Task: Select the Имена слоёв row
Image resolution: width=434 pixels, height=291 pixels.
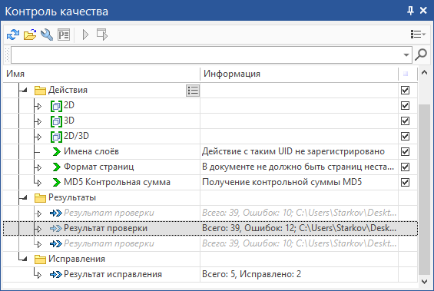Action: [x=210, y=151]
